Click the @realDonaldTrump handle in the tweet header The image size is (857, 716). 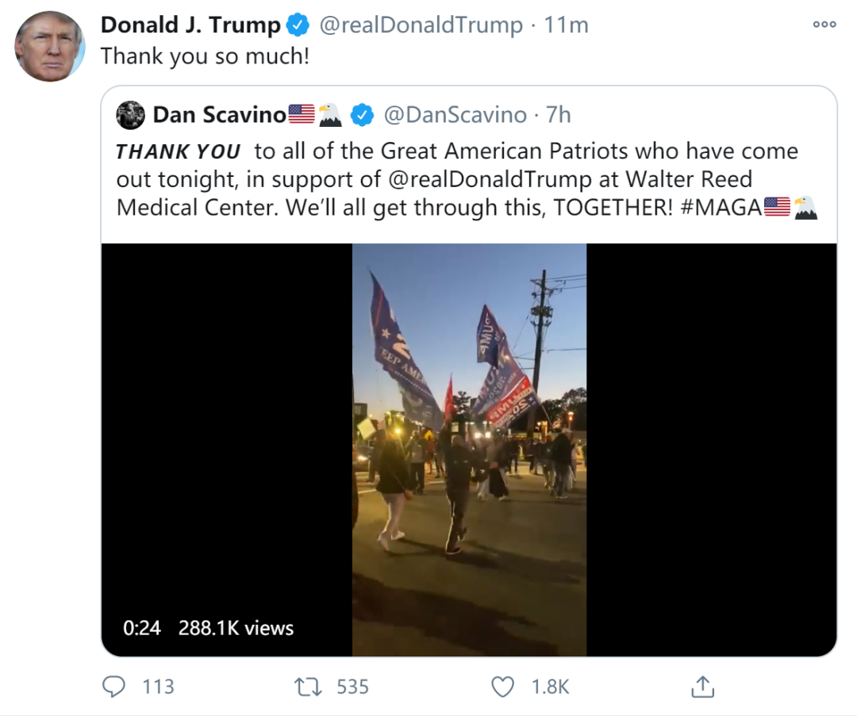pos(421,25)
